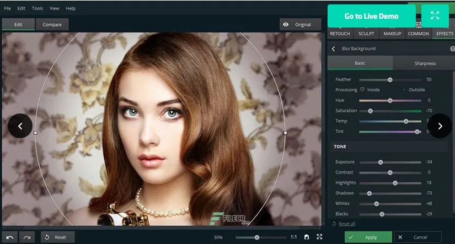The image size is (455, 244).
Task: Click the Feather slider handle
Action: (x=390, y=80)
